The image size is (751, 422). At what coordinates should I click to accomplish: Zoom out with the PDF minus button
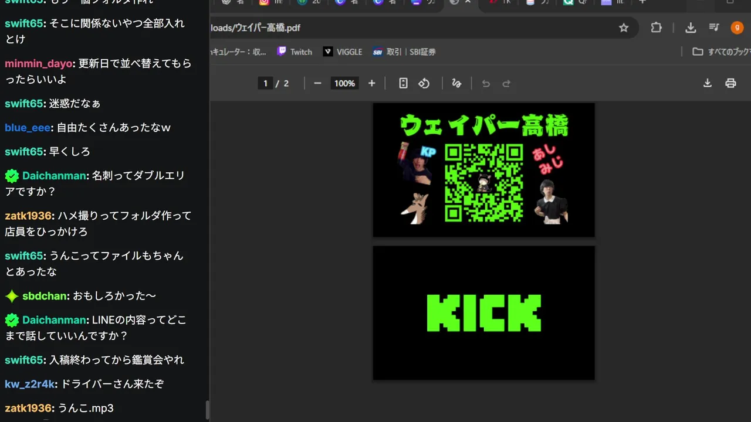tap(317, 83)
